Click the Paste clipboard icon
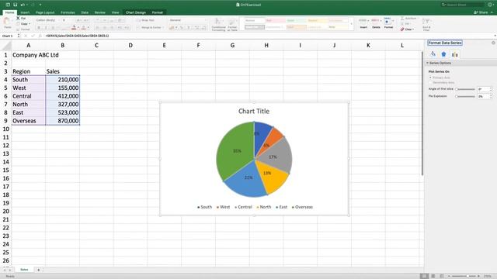The width and height of the screenshot is (497, 279). click(7, 22)
